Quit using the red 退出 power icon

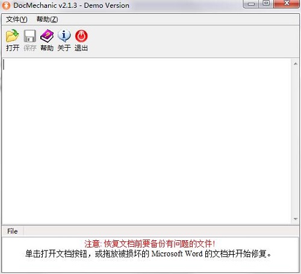point(81,40)
